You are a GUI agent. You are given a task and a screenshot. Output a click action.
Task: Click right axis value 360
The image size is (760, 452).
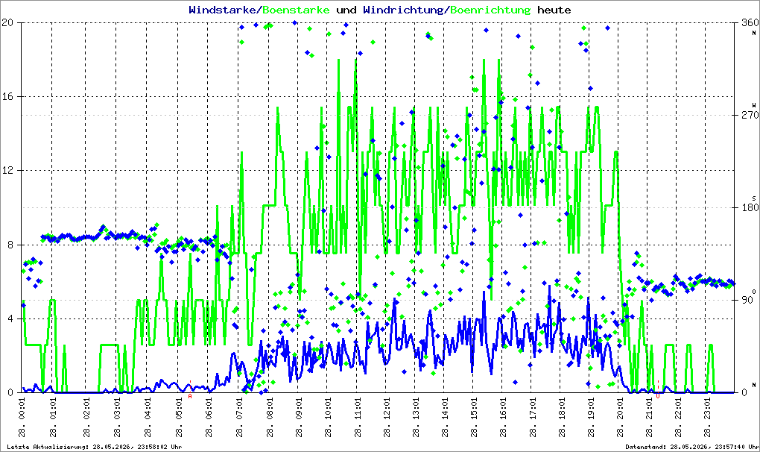(750, 22)
